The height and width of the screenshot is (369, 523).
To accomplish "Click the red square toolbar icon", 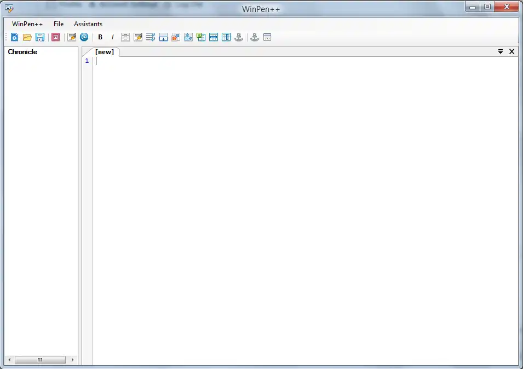I will tap(56, 37).
